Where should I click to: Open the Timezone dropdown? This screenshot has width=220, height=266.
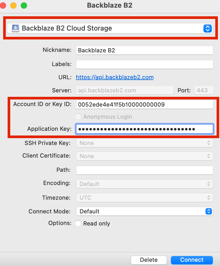click(x=144, y=198)
